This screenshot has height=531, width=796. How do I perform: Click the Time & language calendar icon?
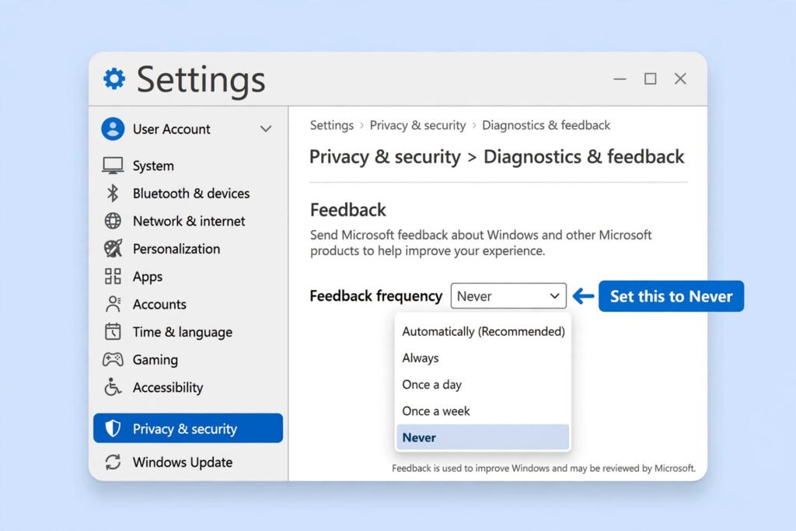tap(113, 331)
